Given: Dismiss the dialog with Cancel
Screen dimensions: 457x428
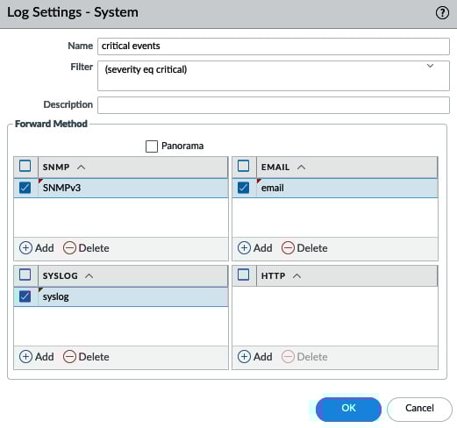Looking at the screenshot, I should [x=419, y=409].
